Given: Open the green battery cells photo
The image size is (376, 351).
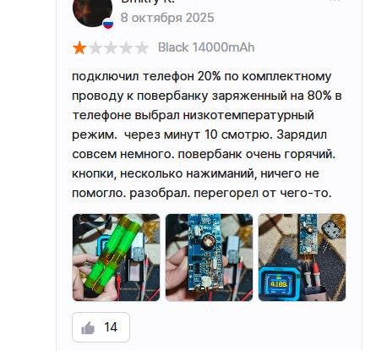Looking at the screenshot, I should [x=116, y=257].
